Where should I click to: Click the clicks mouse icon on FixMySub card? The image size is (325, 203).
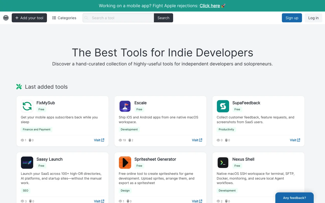click(x=30, y=140)
